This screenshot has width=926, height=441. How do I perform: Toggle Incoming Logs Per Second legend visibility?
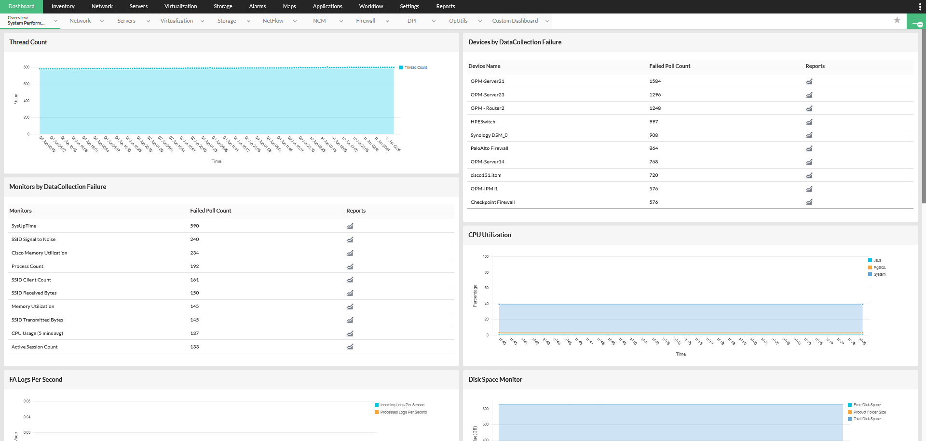pos(399,405)
